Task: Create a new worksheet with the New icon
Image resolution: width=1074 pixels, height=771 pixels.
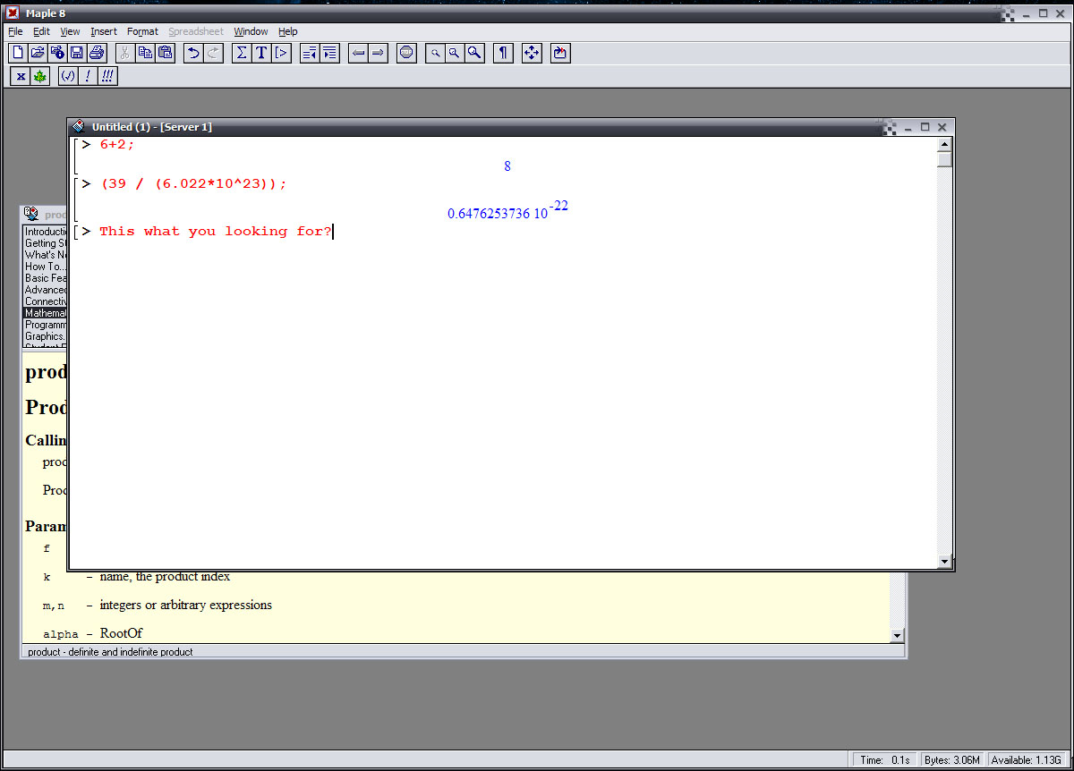Action: (x=18, y=53)
